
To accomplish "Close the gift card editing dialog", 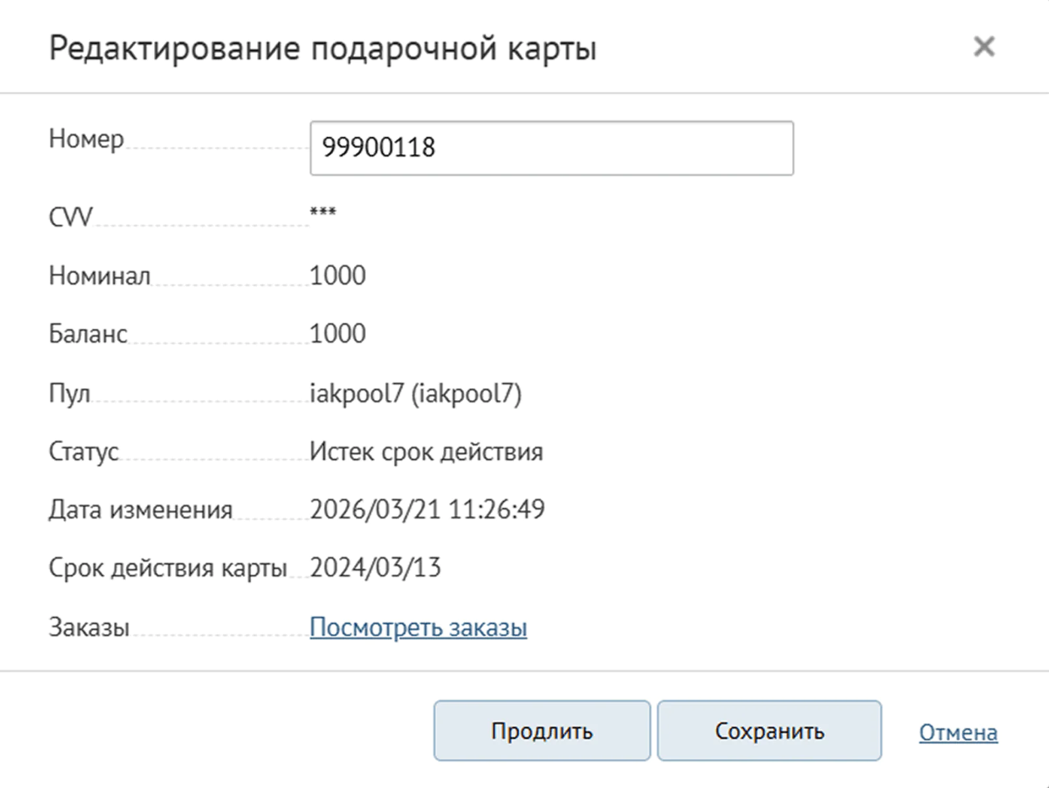I will (984, 47).
